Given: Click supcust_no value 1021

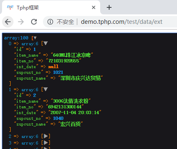Looking at the screenshot, I should pos(58,72).
